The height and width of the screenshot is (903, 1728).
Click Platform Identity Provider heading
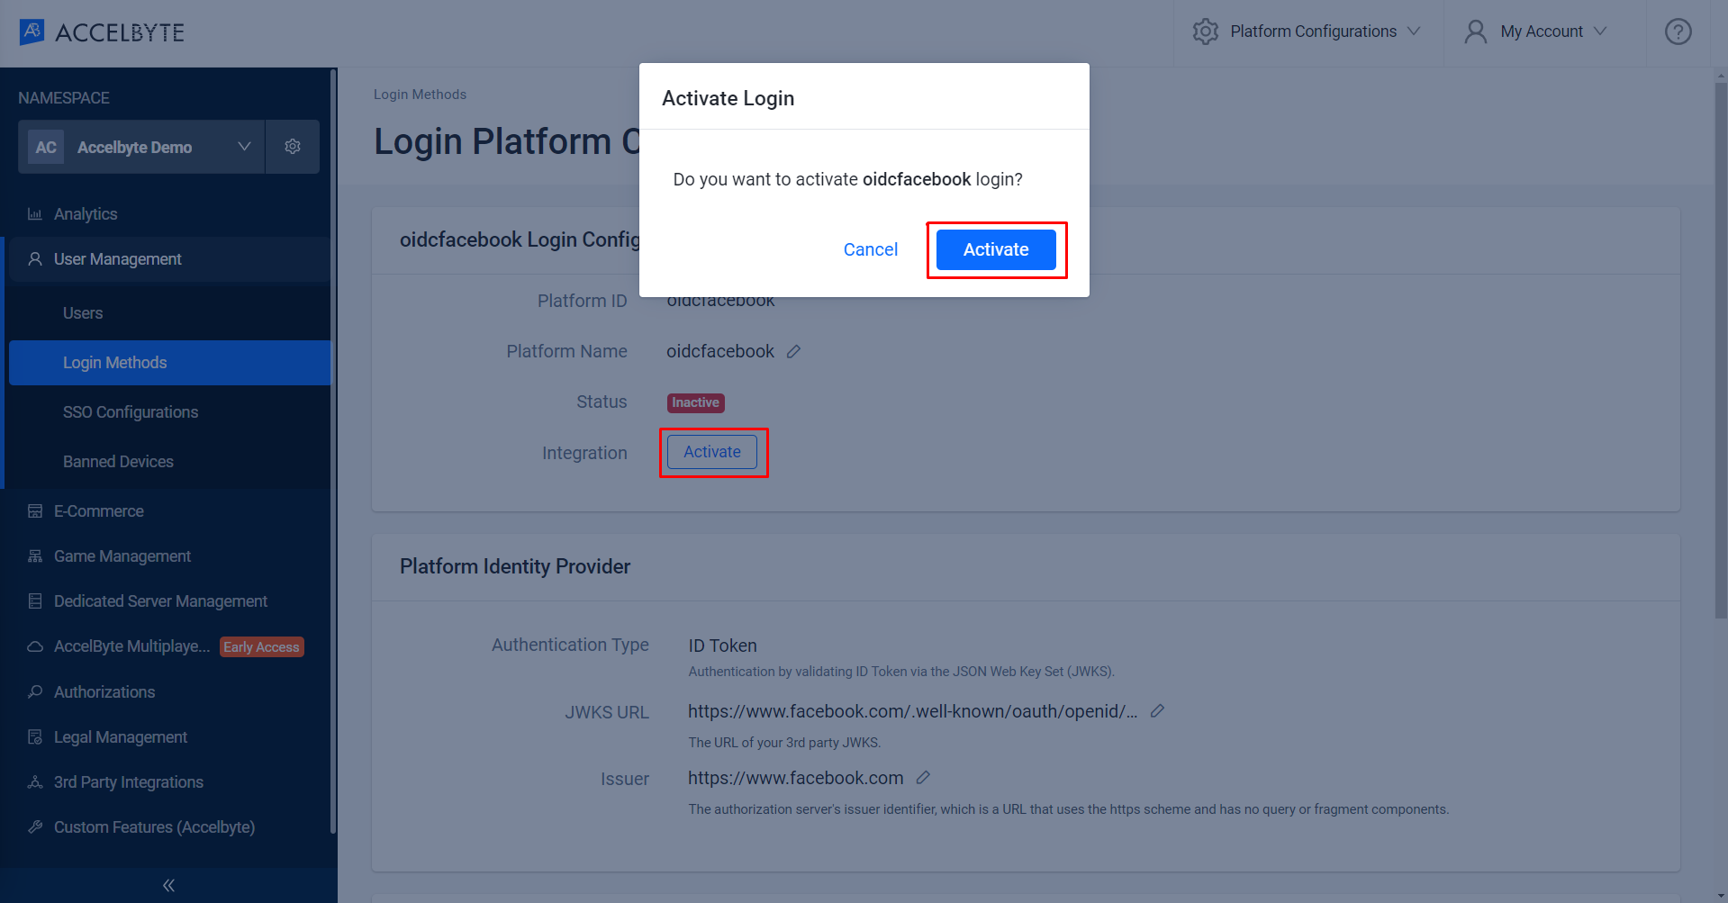(x=515, y=566)
